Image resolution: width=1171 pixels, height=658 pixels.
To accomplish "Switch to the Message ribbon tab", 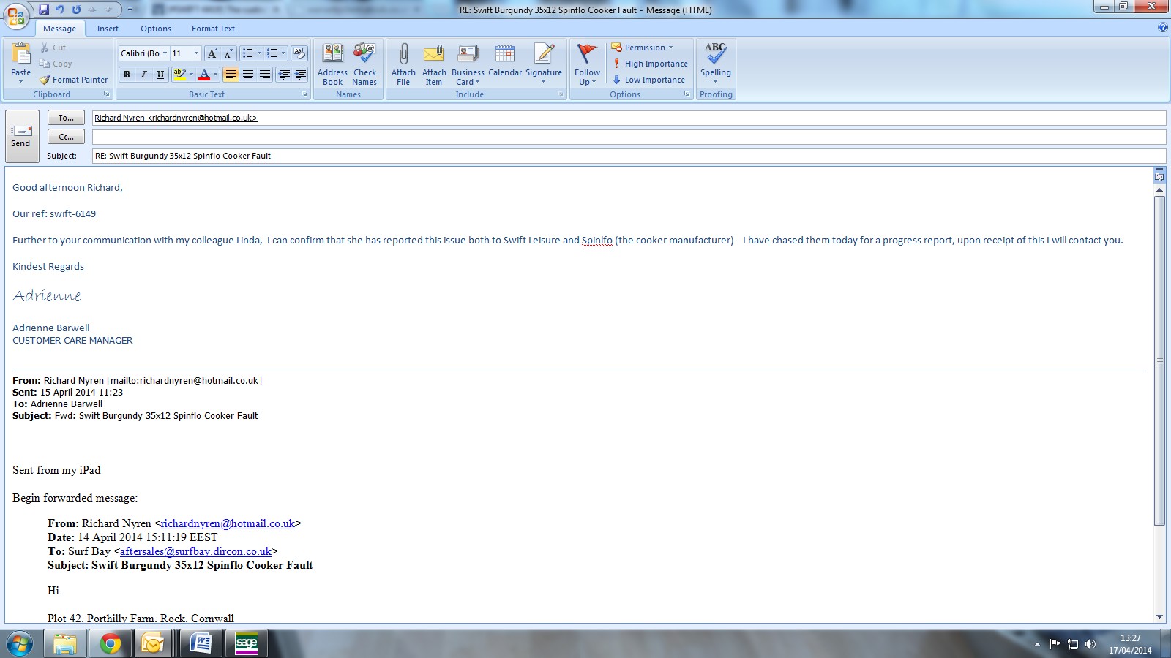I will pos(59,29).
